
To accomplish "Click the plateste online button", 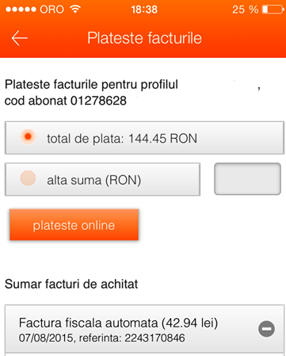I will pyautogui.click(x=74, y=224).
